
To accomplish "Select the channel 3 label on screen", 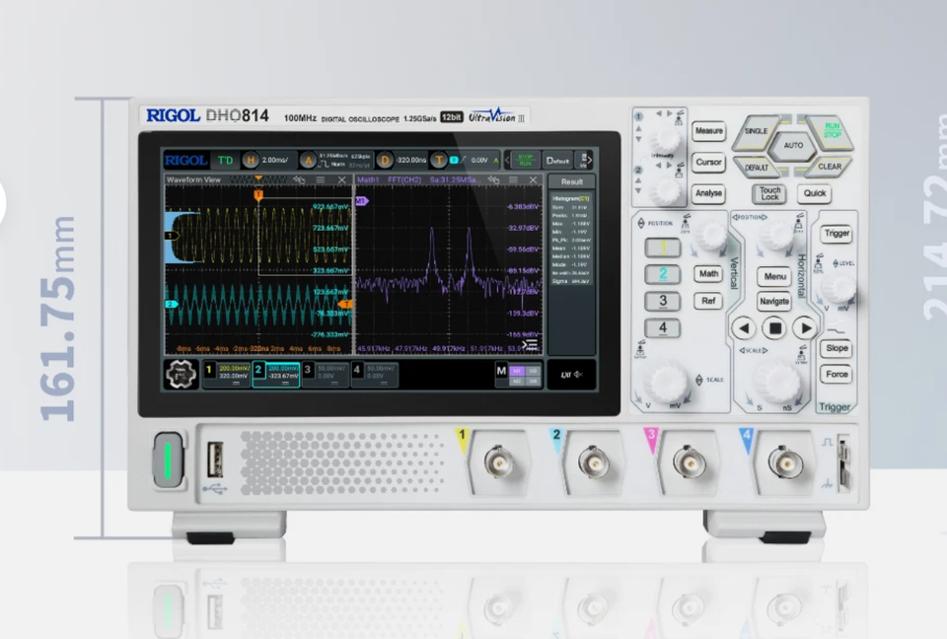I will 308,370.
